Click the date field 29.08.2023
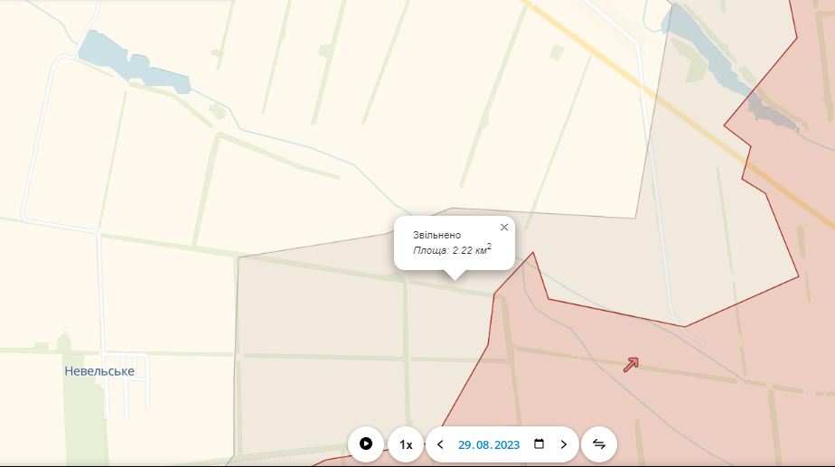 488,444
